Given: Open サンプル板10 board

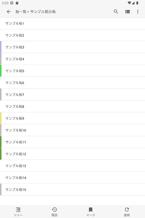Looking at the screenshot, I should click(72, 130).
